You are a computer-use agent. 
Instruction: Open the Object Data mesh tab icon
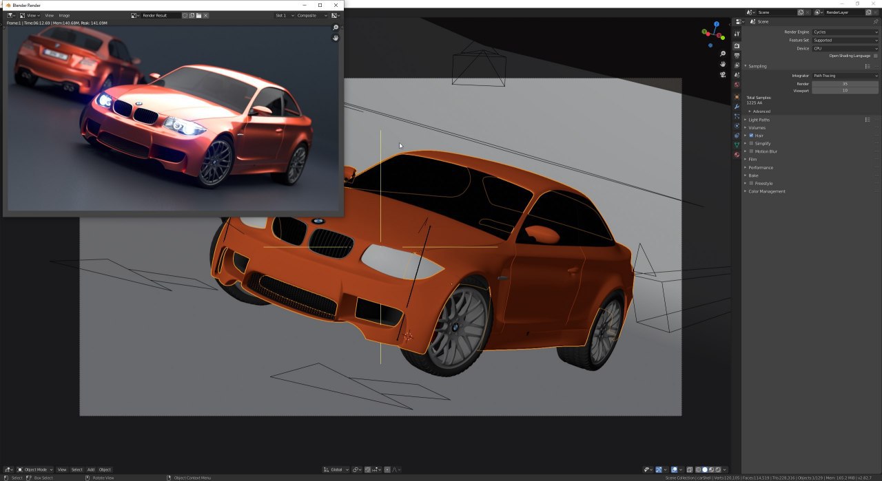click(737, 145)
